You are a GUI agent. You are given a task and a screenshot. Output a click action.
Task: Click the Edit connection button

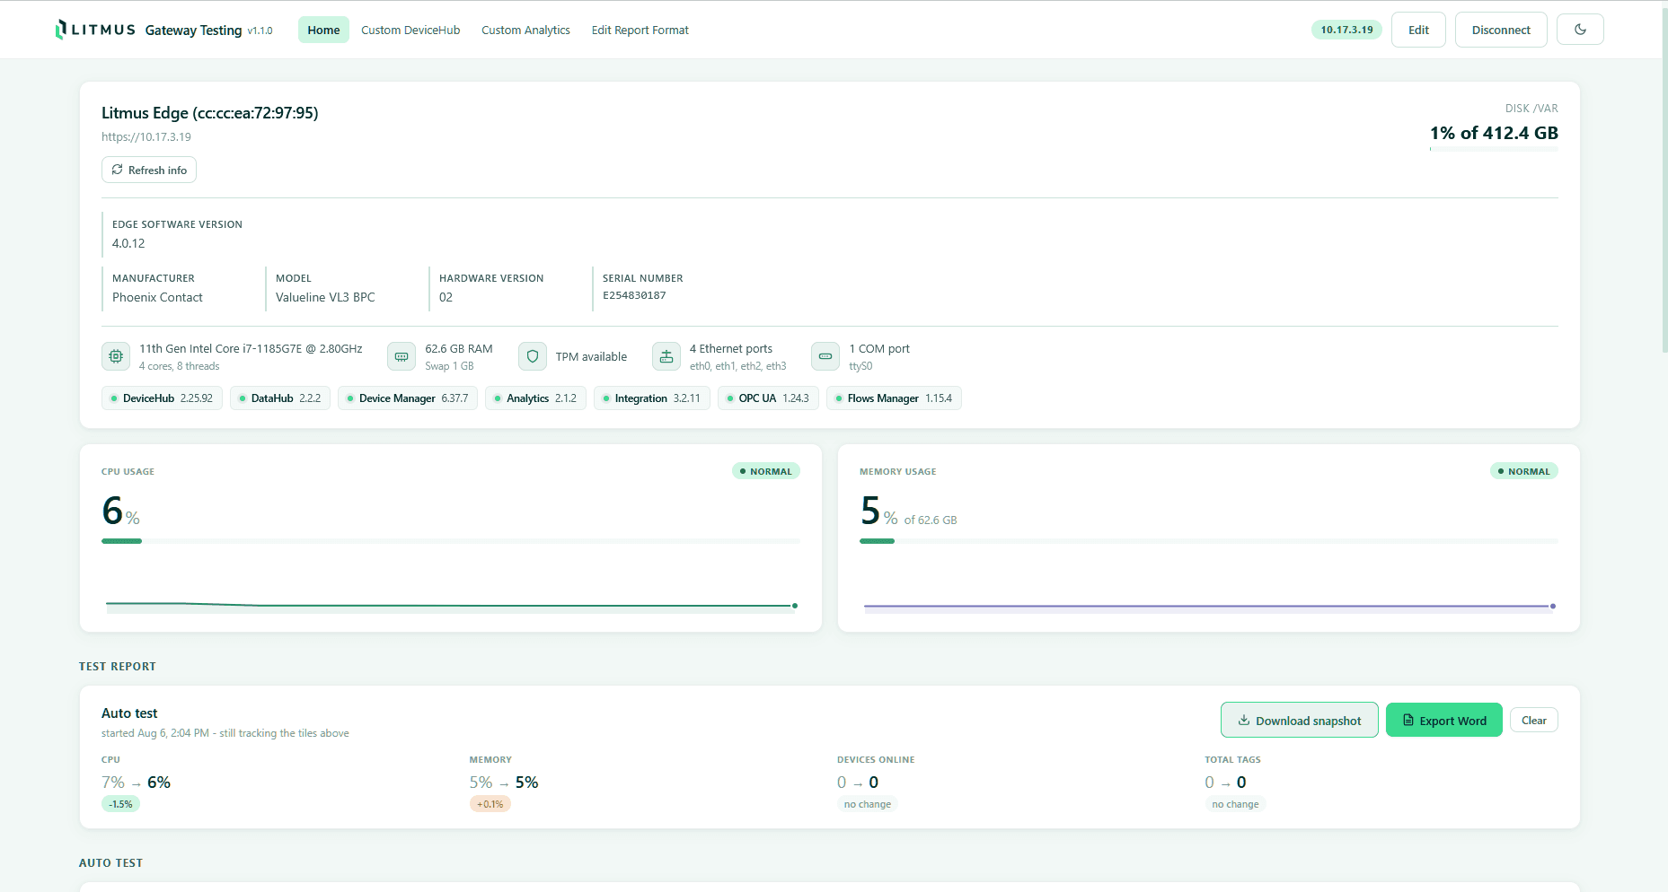[1418, 30]
